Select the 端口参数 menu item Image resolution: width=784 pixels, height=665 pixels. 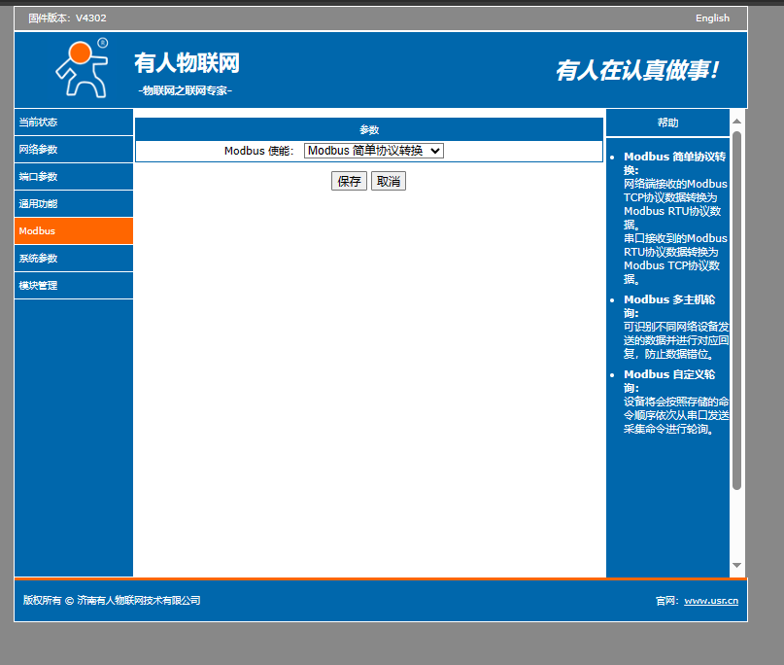pyautogui.click(x=39, y=177)
